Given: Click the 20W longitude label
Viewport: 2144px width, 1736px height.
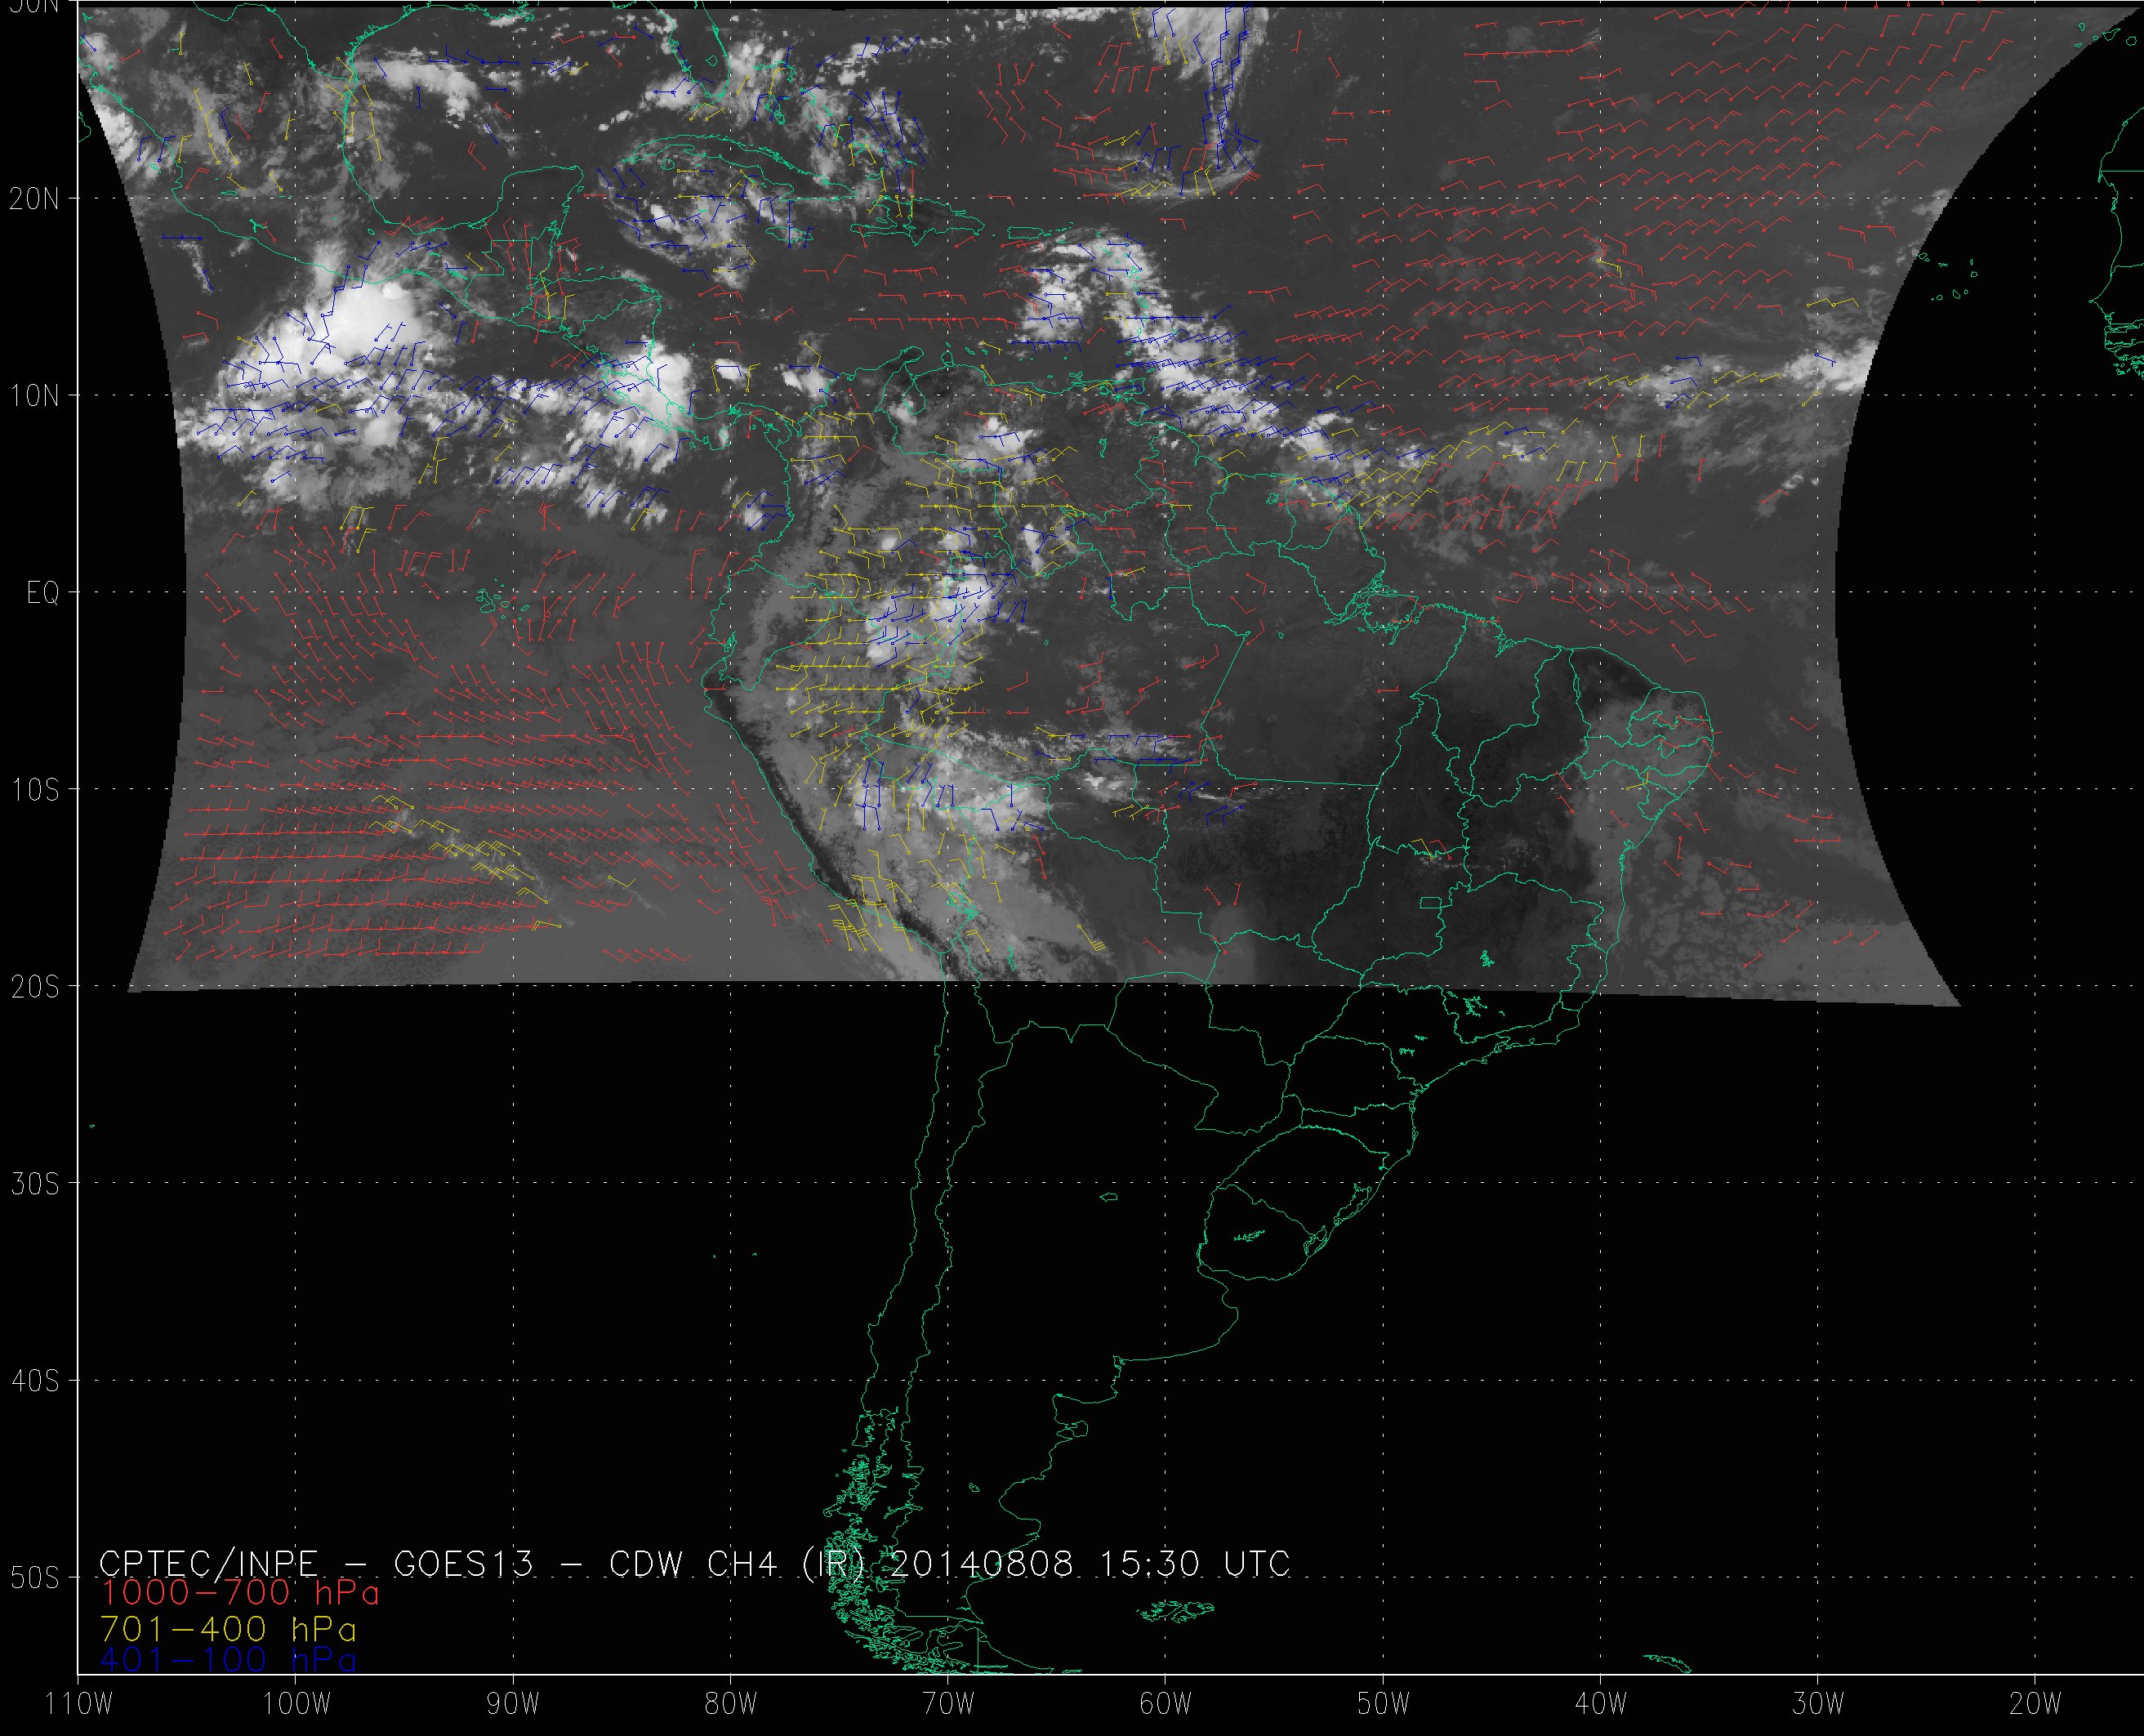Looking at the screenshot, I should click(x=2036, y=1704).
